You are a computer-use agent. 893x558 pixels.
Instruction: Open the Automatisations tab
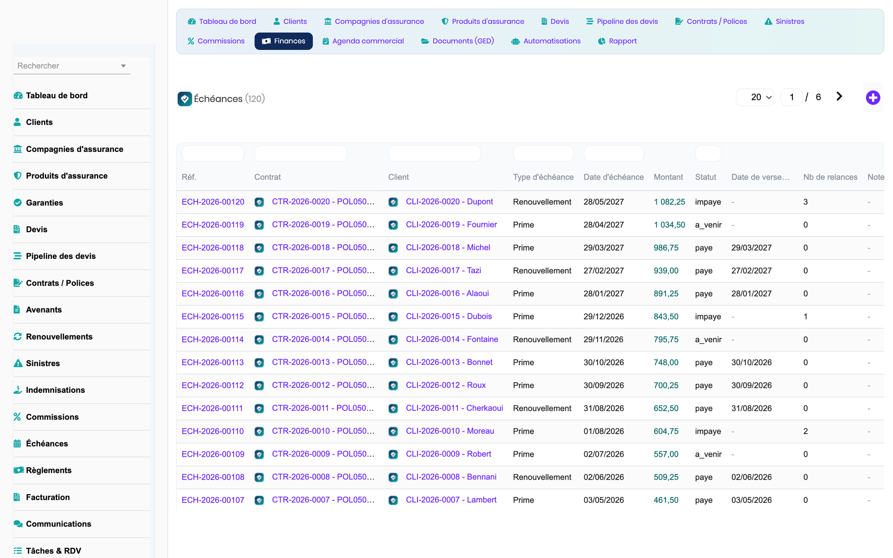coord(546,41)
